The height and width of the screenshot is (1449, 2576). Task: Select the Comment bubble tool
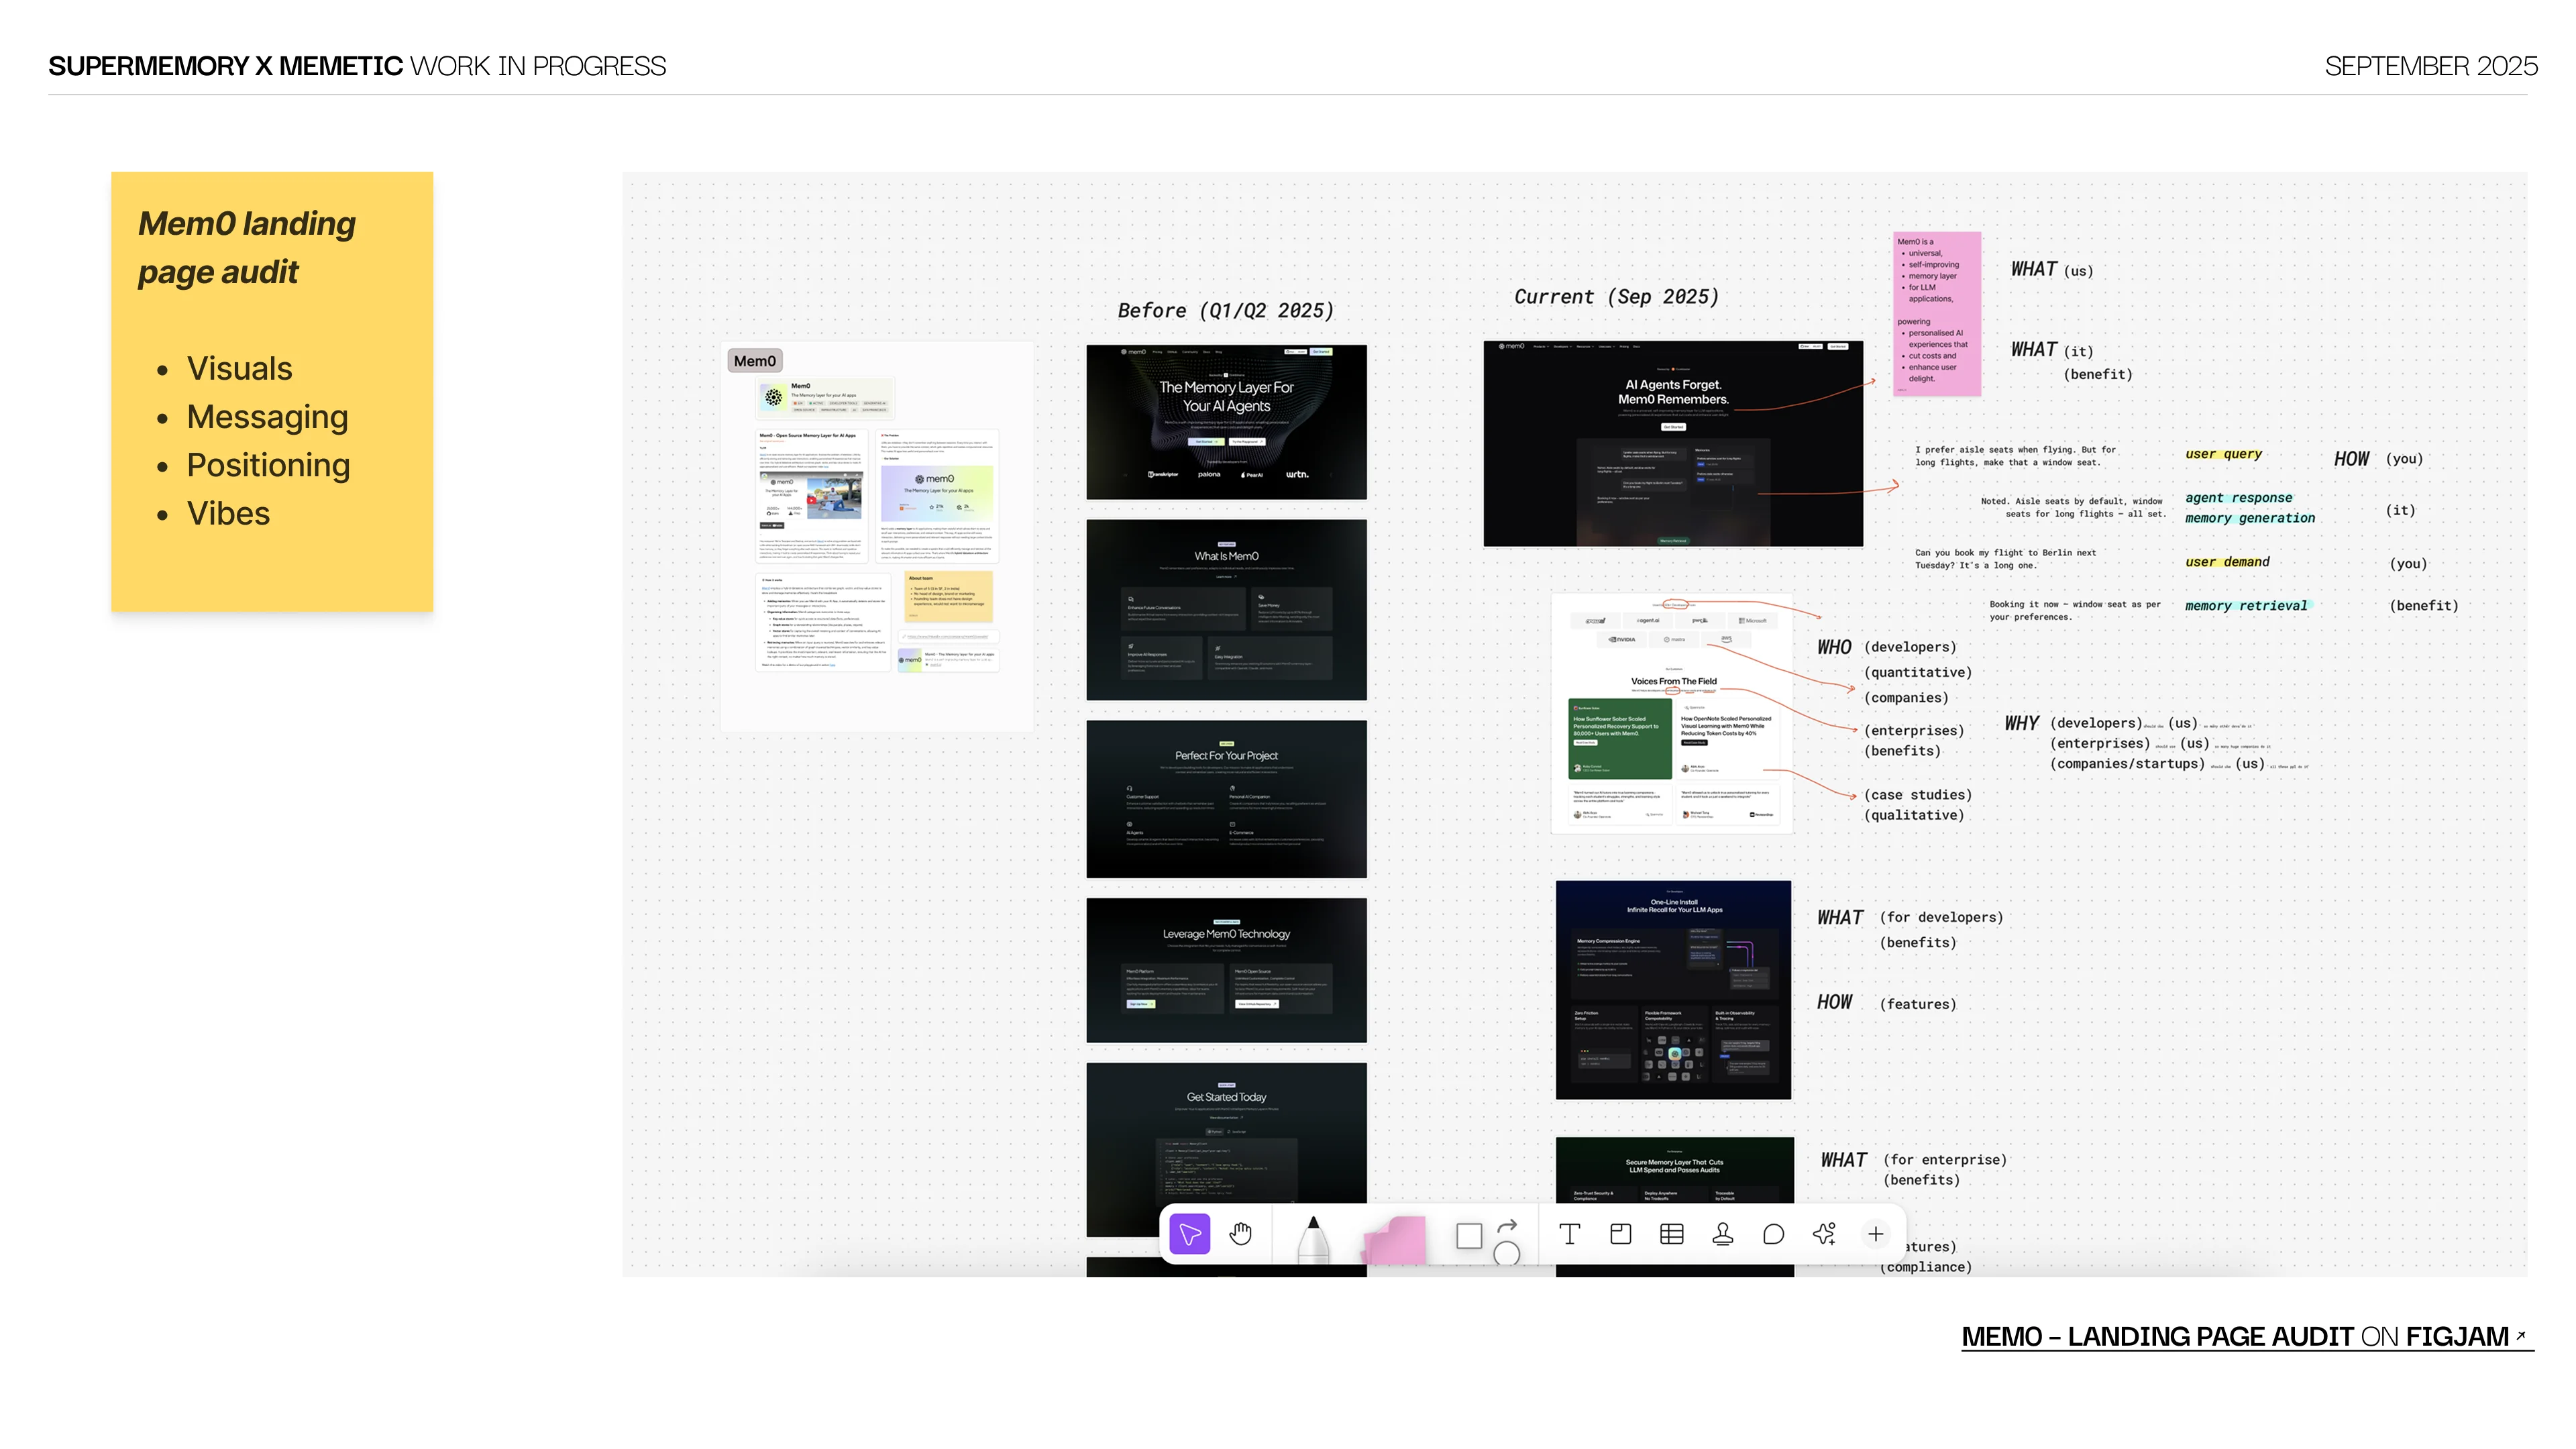click(1773, 1234)
